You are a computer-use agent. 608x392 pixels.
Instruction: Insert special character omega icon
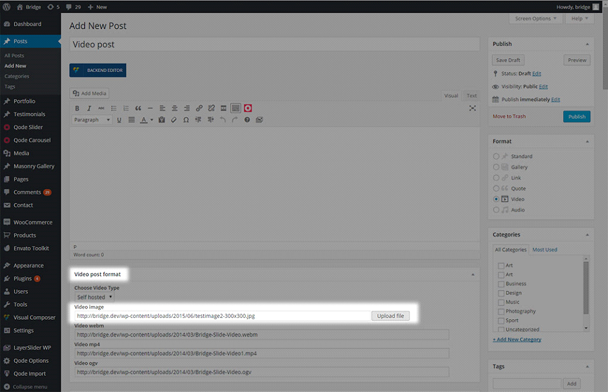click(186, 120)
